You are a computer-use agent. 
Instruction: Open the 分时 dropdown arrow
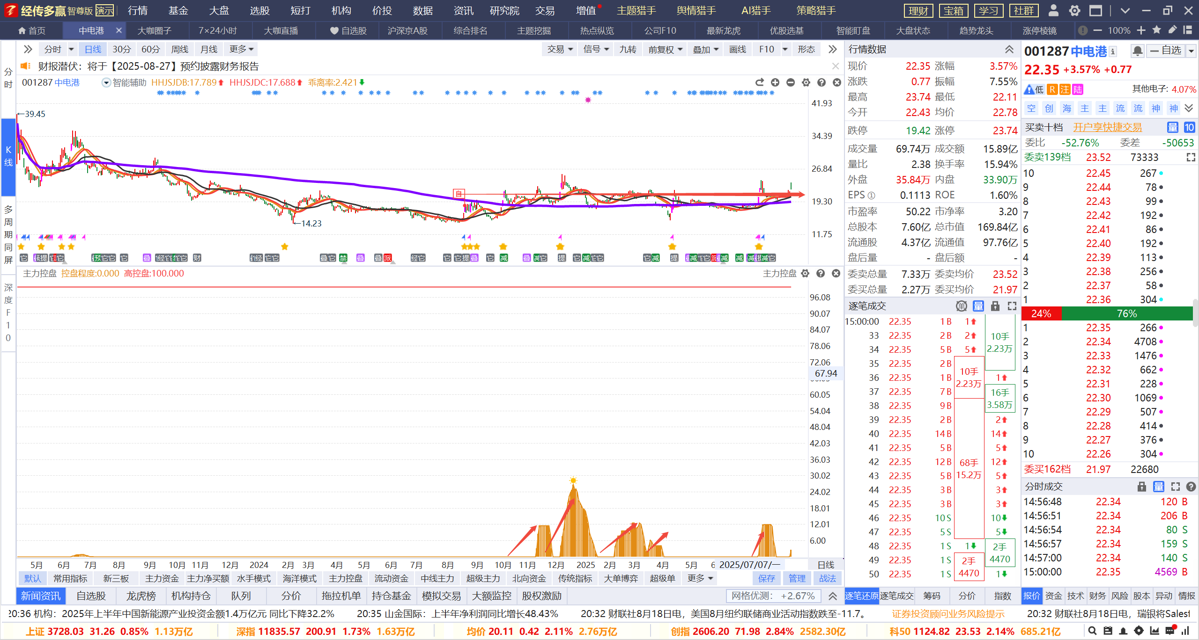[x=71, y=49]
